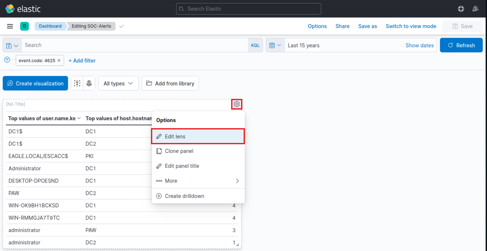
Task: Expand the saved query dropdown arrow
Action: click(16, 45)
